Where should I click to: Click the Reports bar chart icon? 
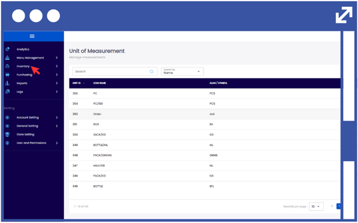tap(7, 83)
